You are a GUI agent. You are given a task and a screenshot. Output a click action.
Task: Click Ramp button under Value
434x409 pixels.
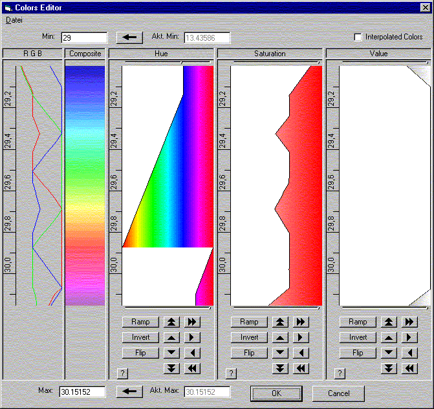pyautogui.click(x=358, y=322)
